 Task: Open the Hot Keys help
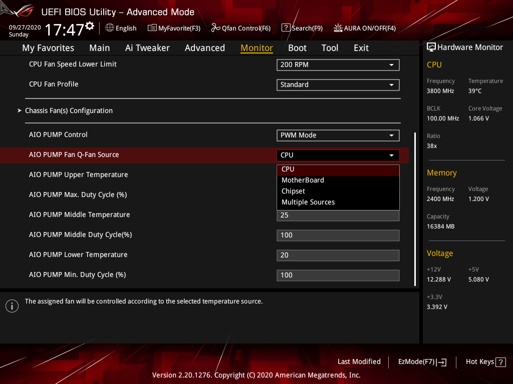486,362
